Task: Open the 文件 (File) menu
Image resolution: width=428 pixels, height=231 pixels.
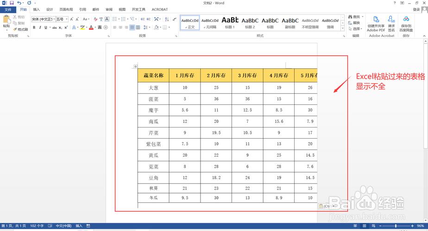Action: [8, 10]
